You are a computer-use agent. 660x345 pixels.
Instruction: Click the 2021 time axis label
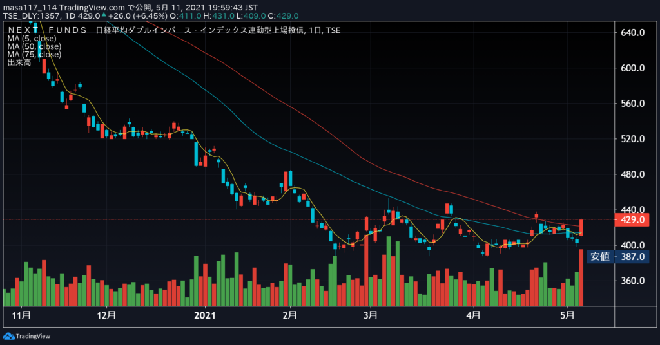click(205, 315)
